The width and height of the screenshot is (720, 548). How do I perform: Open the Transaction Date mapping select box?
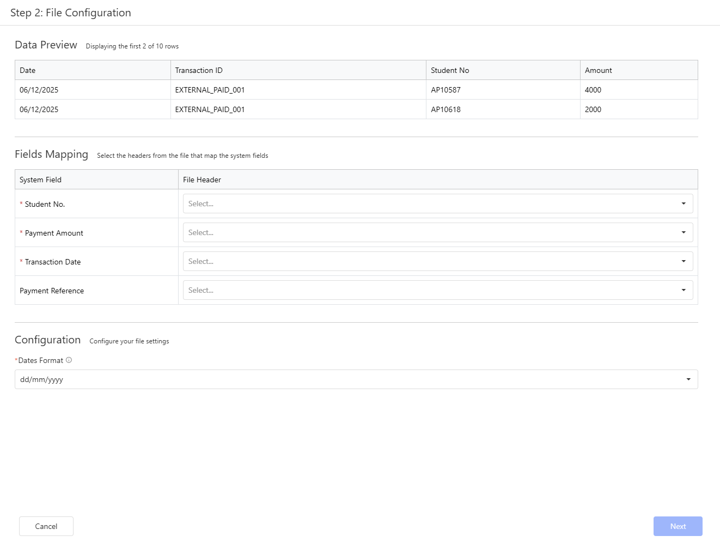(437, 261)
